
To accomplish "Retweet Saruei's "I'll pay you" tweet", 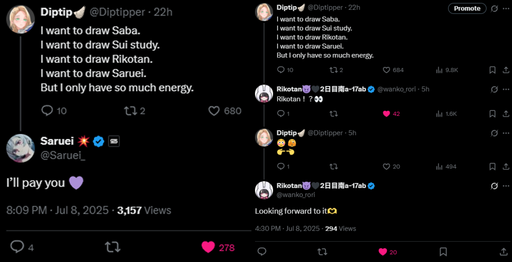I will [112, 247].
